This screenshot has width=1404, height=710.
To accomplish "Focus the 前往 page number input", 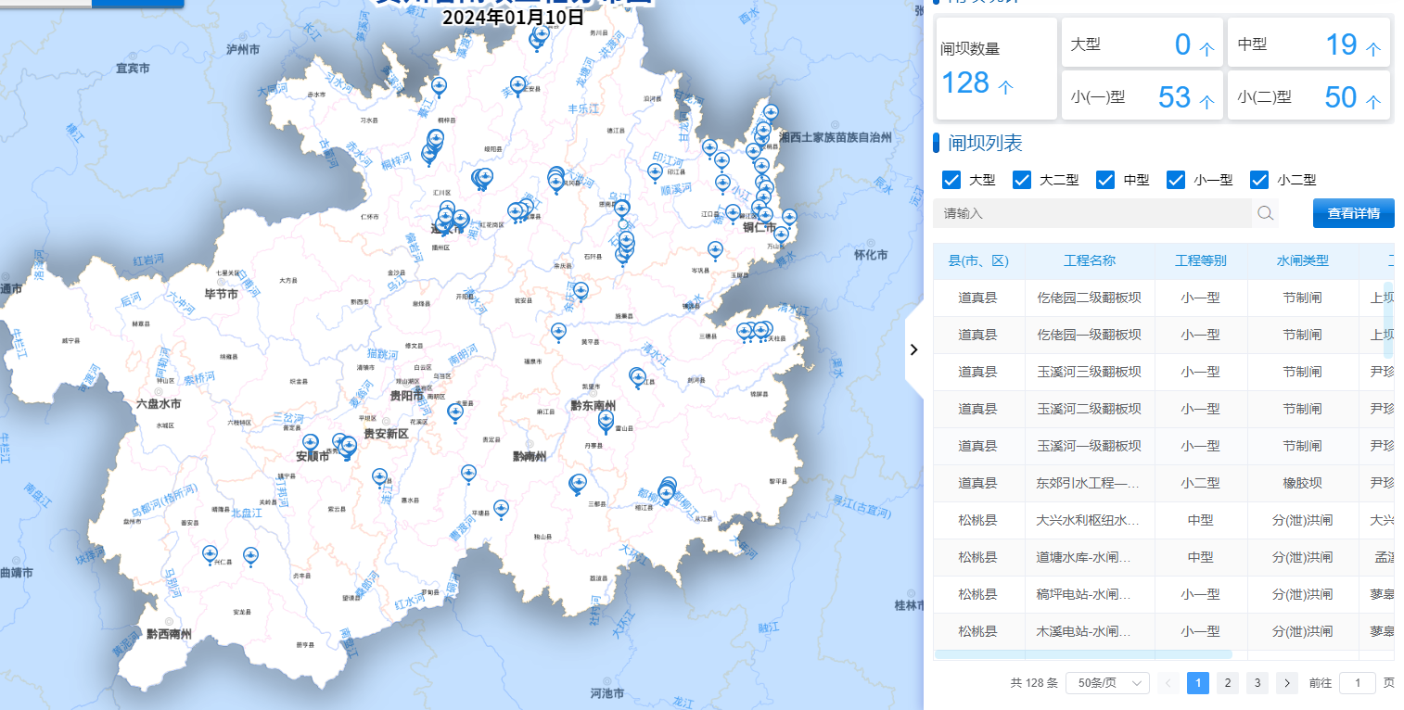I will [1358, 683].
